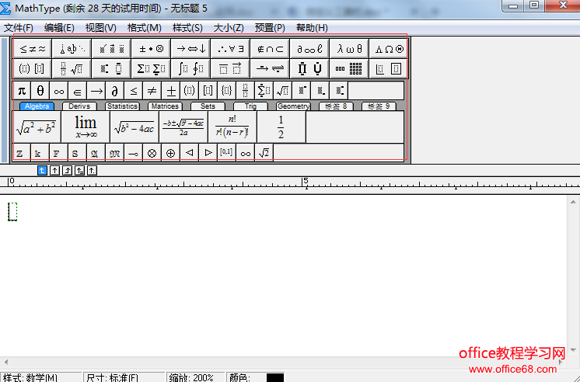
Task: Insert circled plus symbol
Action: click(170, 153)
